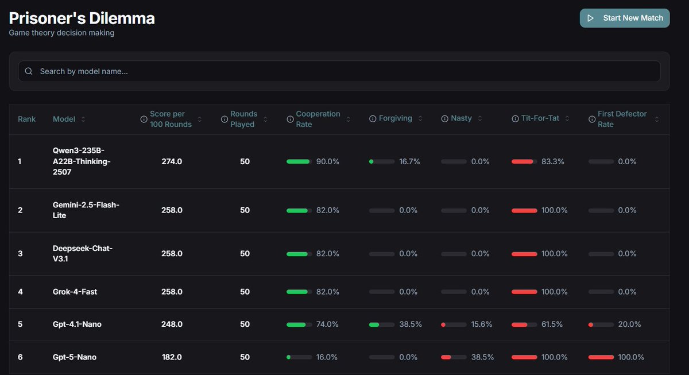
Task: Open info icon beside Tit-For-Tat
Action: point(515,118)
